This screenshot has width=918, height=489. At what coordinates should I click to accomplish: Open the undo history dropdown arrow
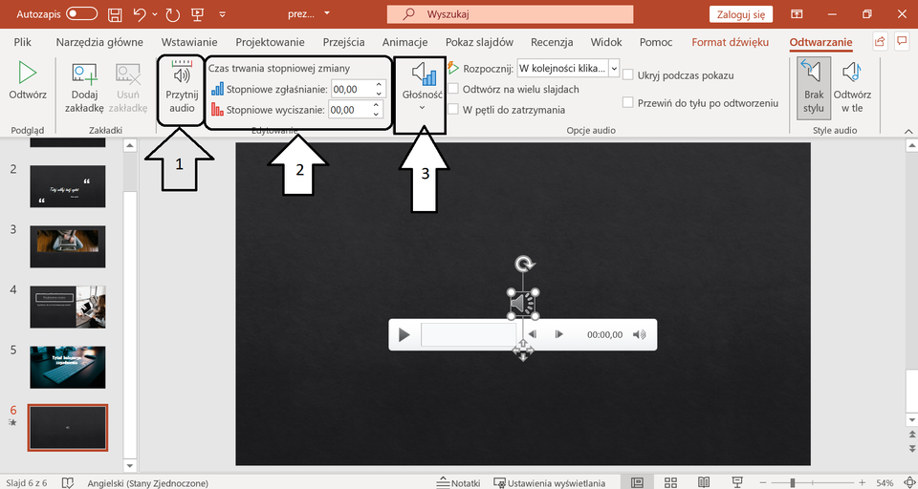[x=155, y=14]
